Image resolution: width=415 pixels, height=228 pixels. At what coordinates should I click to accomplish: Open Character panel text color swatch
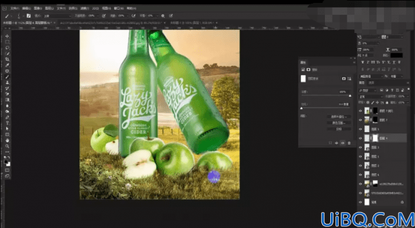(x=397, y=55)
